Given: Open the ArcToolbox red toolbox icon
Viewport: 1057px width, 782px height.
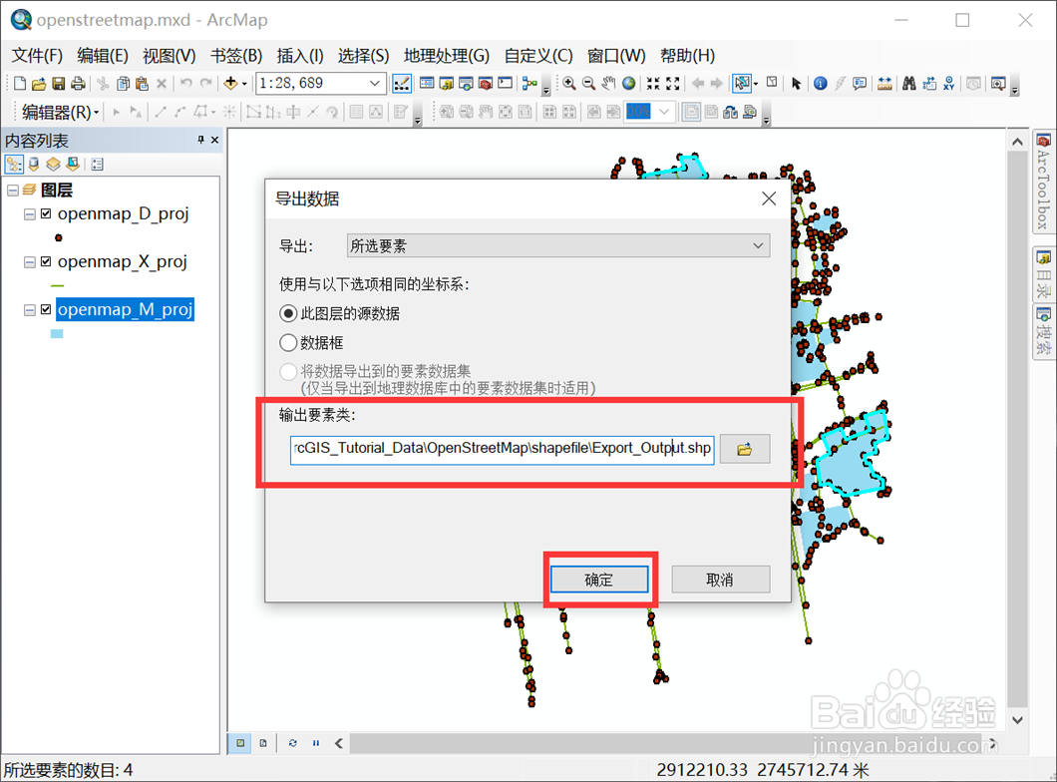Looking at the screenshot, I should [486, 84].
